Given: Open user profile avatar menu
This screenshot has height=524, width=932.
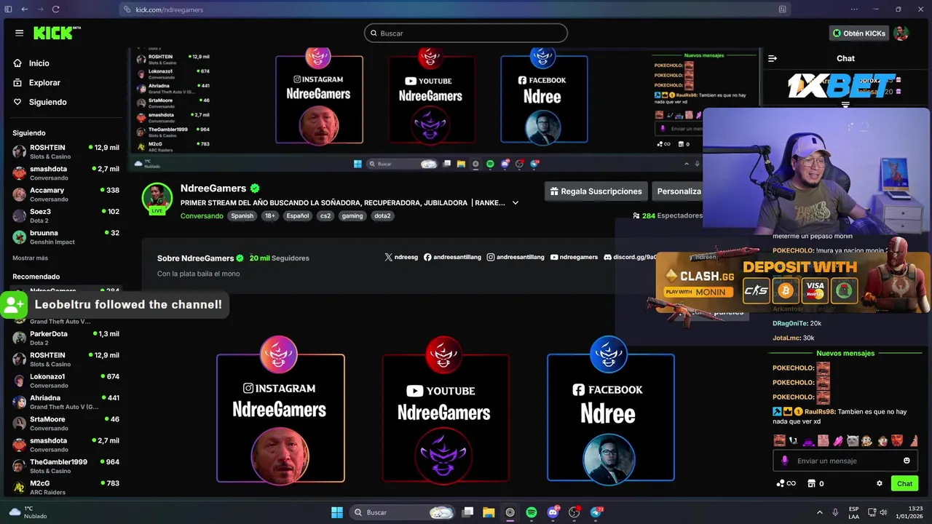Looking at the screenshot, I should (901, 33).
